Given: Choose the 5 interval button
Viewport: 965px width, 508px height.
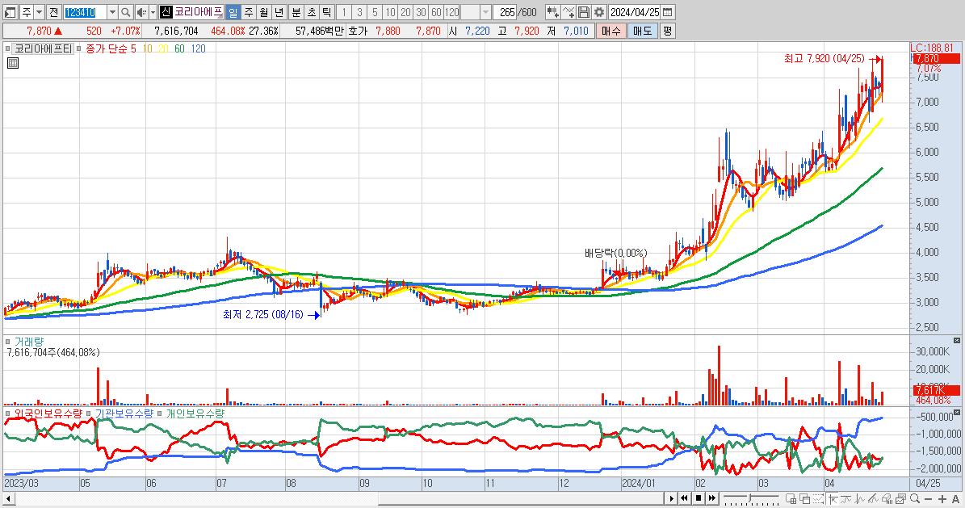Looking at the screenshot, I should [x=375, y=12].
